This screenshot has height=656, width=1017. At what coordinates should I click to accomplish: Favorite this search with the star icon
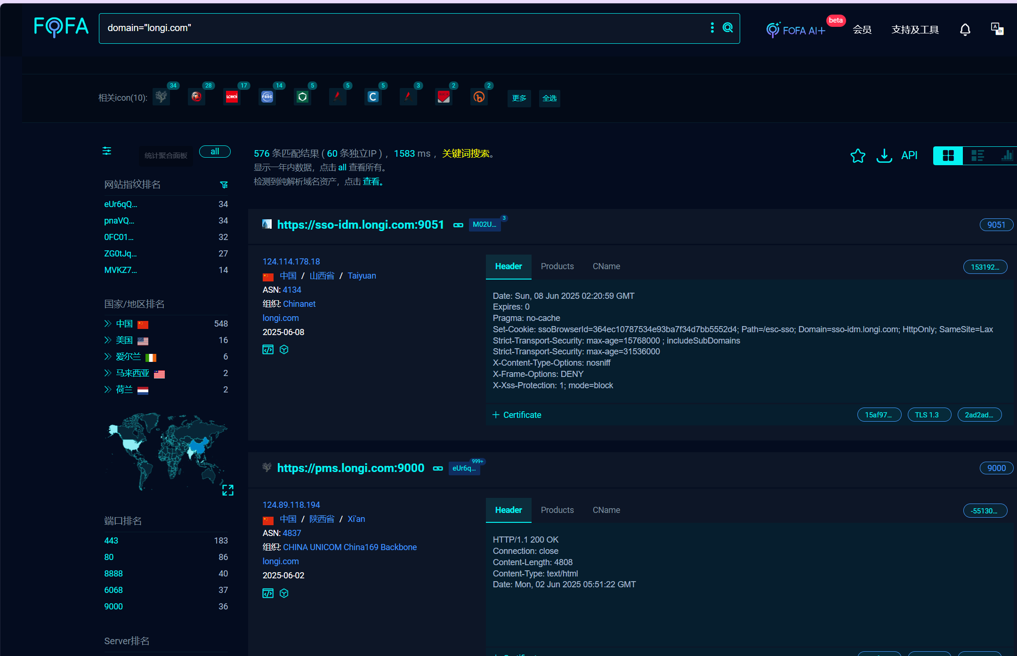pos(857,156)
